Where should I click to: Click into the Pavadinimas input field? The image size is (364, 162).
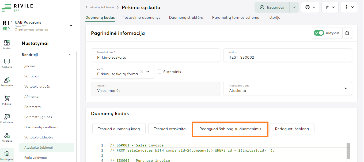coord(155,57)
